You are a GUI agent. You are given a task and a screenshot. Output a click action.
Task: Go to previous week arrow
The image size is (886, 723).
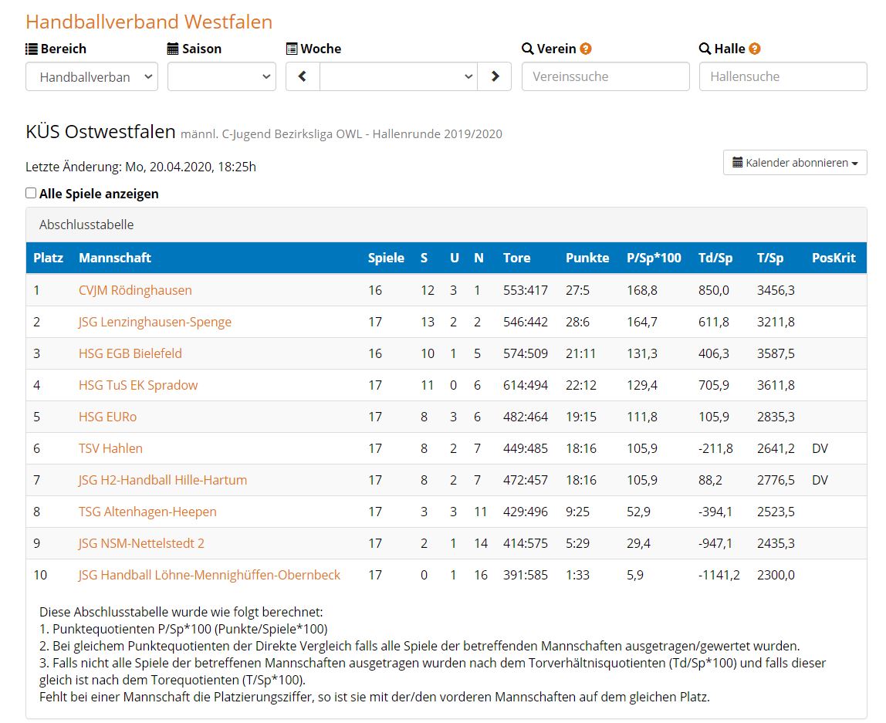(x=303, y=76)
